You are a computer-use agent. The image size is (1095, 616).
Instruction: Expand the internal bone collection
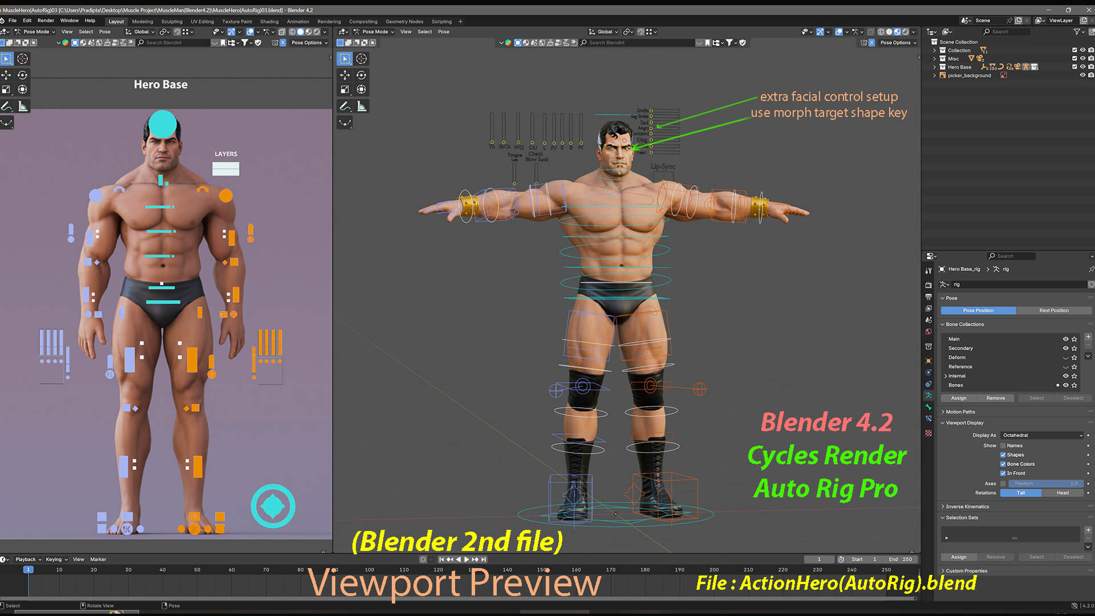pos(946,376)
